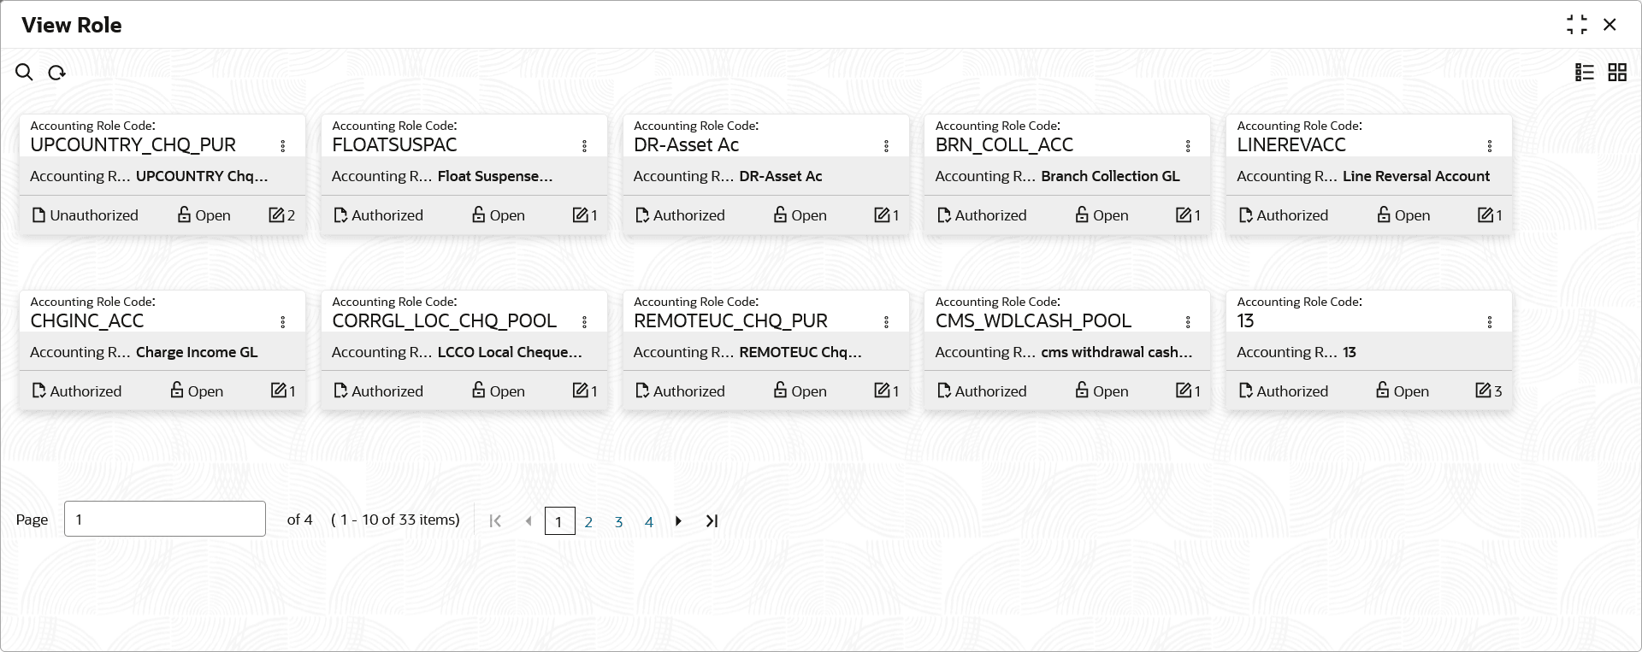Click first page navigation icon
Viewport: 1642px width, 652px height.
[495, 521]
